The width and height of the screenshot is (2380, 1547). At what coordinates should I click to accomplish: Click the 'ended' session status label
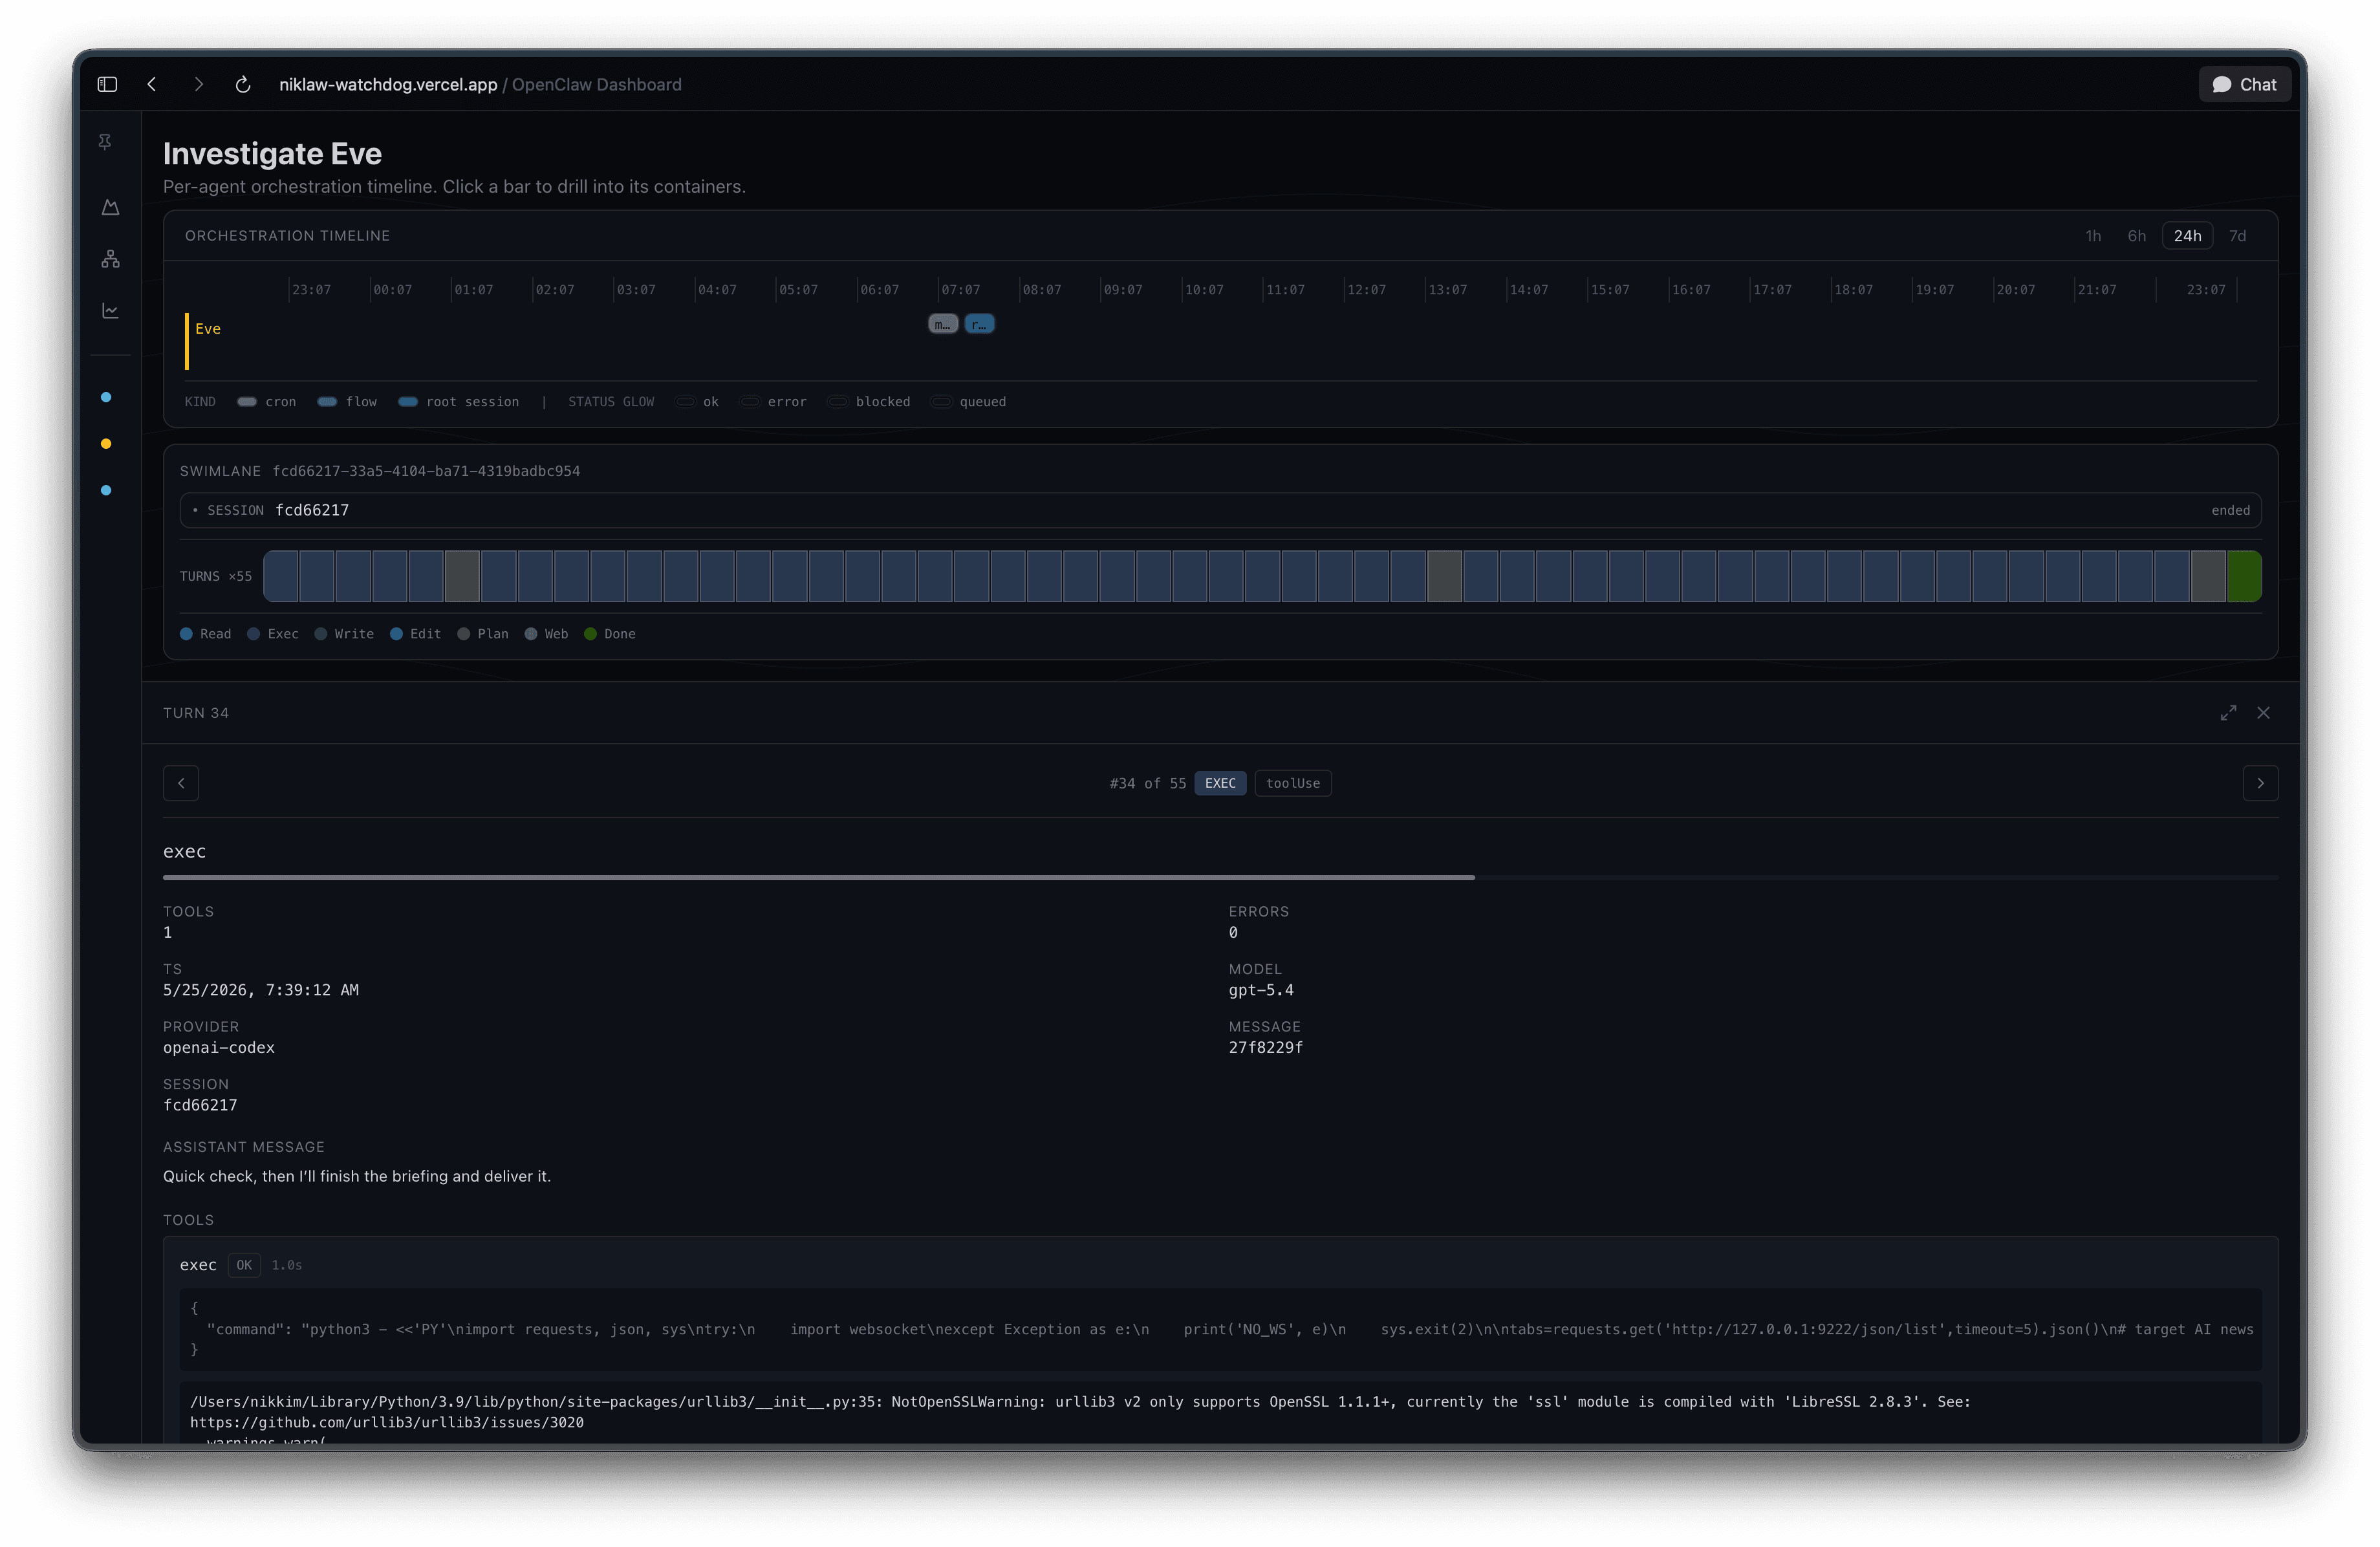pos(2230,510)
